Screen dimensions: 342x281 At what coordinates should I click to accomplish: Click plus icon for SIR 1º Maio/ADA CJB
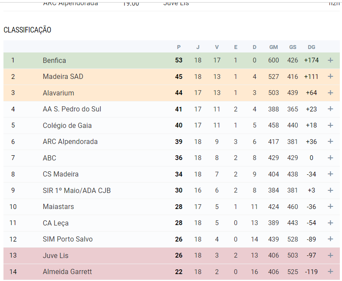(x=330, y=190)
